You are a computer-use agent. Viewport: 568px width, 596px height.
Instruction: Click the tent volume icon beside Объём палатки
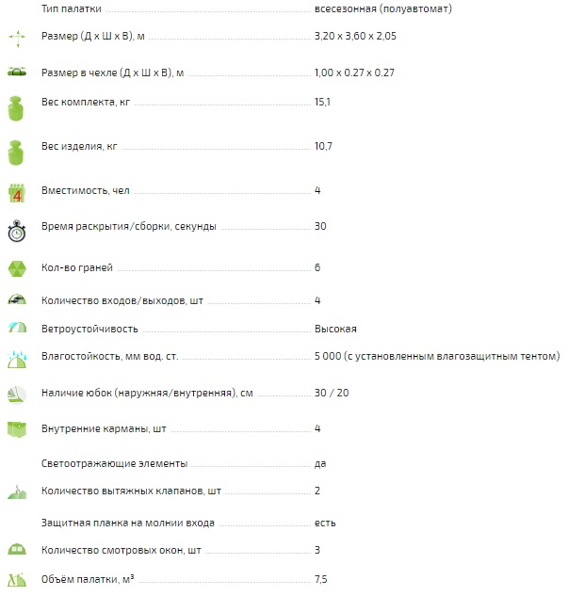(x=17, y=580)
